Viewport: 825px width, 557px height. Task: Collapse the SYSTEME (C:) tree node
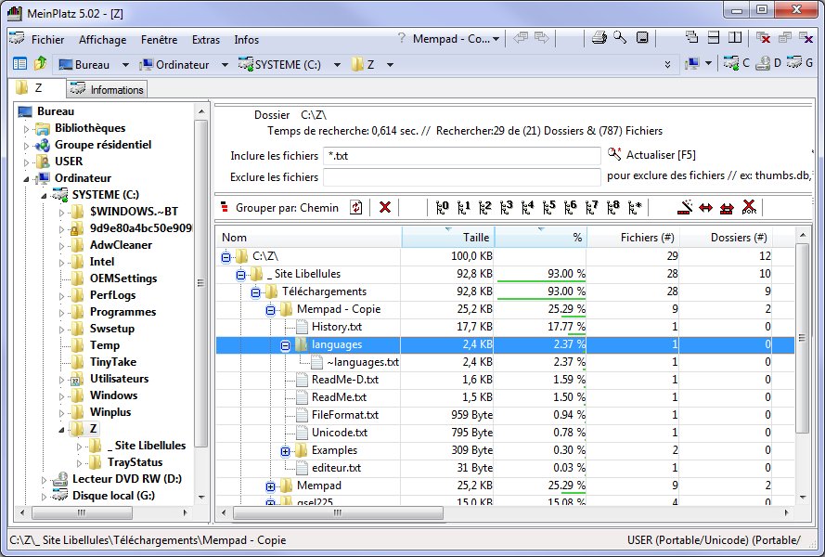pos(45,195)
